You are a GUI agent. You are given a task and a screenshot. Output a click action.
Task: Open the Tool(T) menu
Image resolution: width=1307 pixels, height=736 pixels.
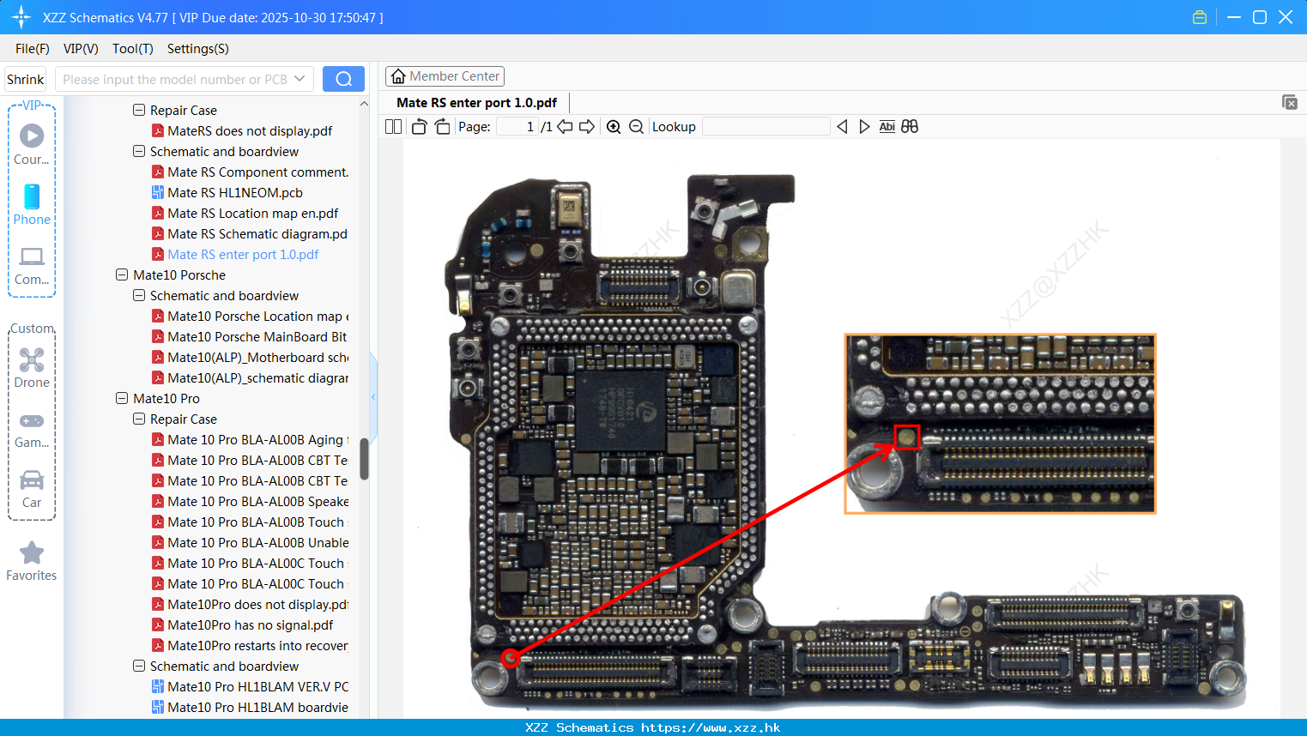pos(133,49)
